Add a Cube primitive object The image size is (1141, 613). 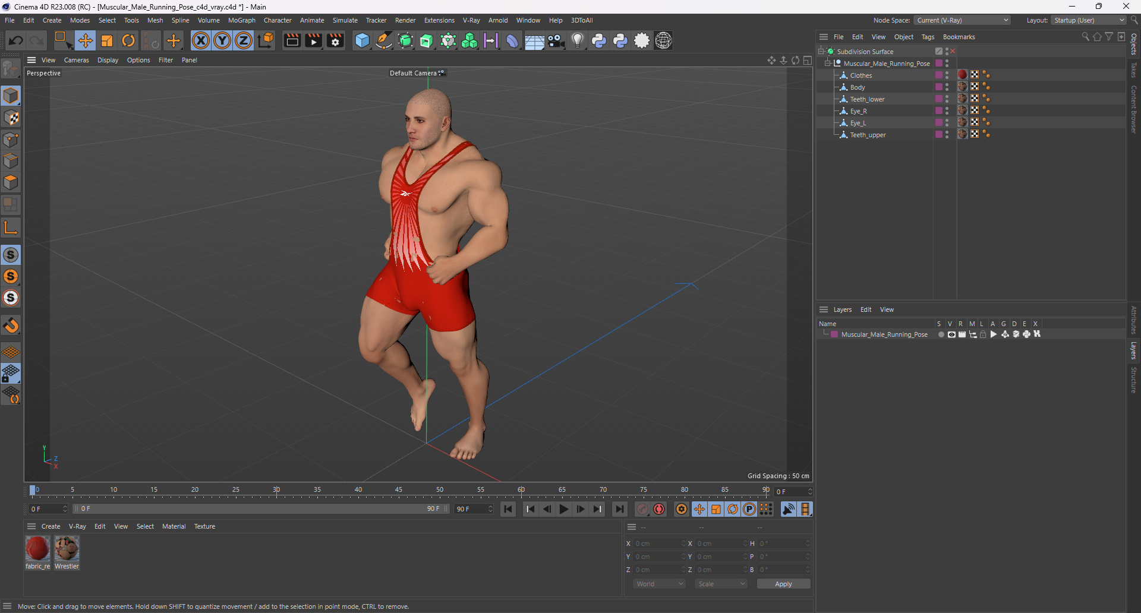[x=362, y=40]
